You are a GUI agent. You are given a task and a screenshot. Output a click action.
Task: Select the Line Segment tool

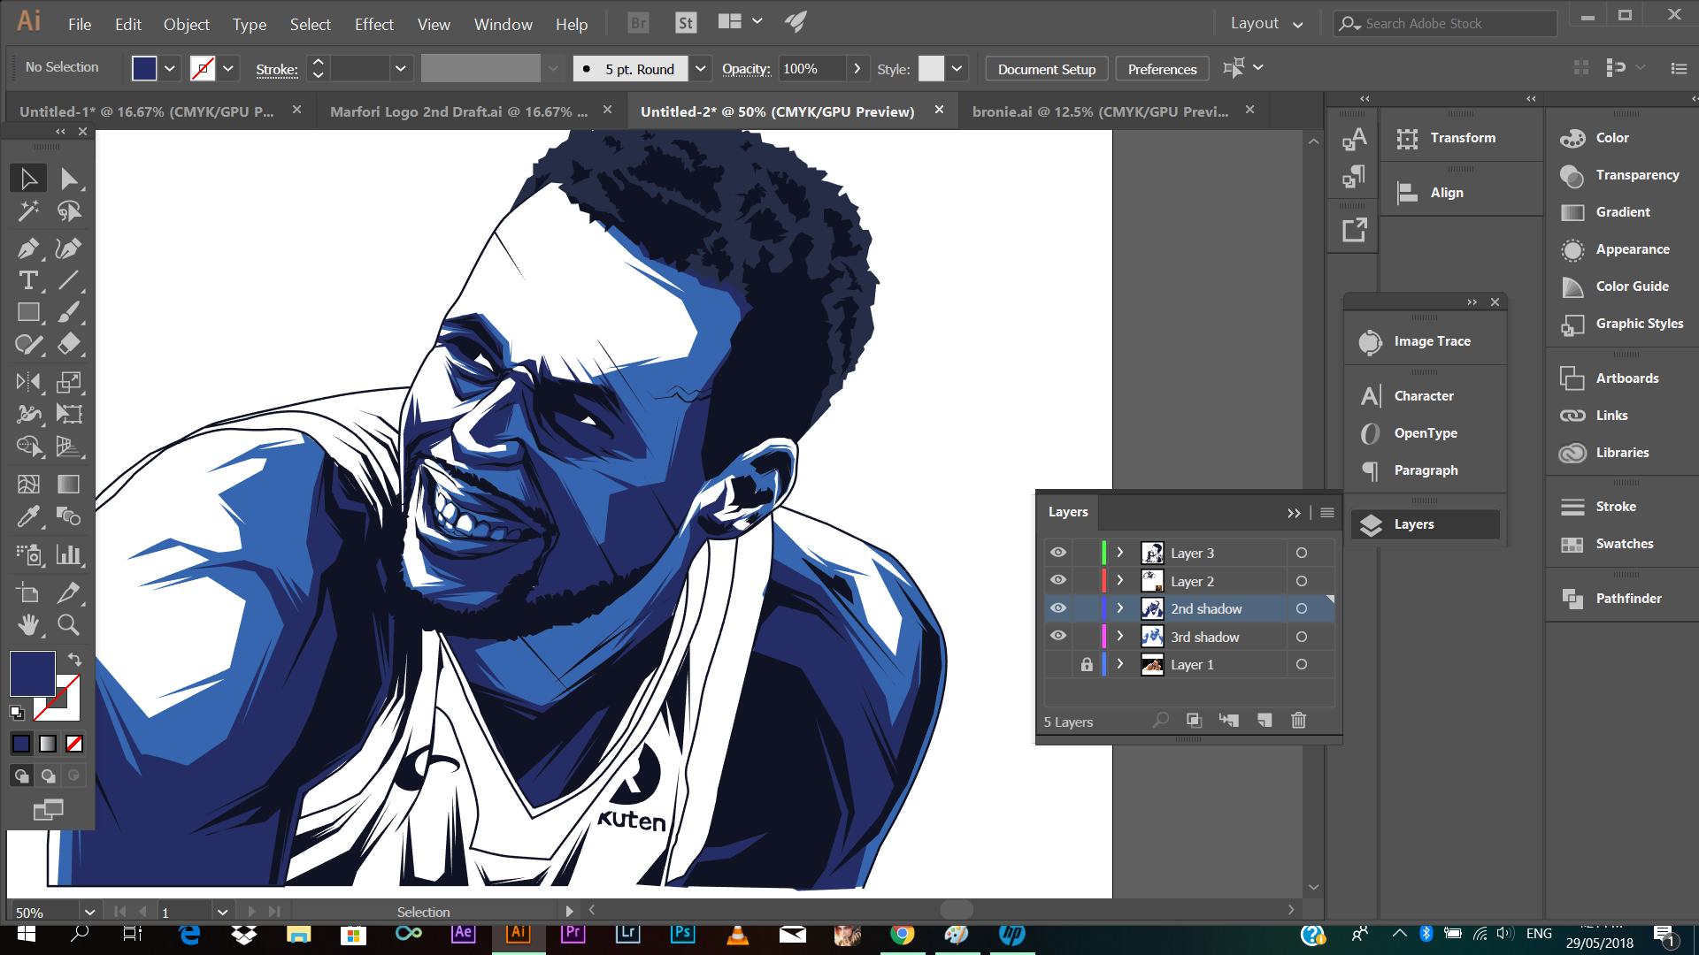click(x=69, y=280)
